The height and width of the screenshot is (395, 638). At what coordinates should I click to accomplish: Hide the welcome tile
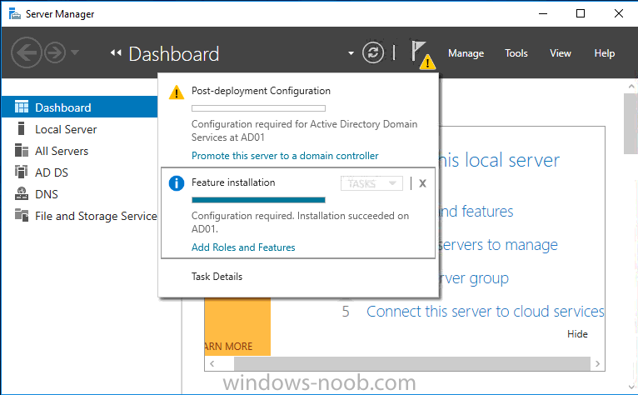pos(577,334)
